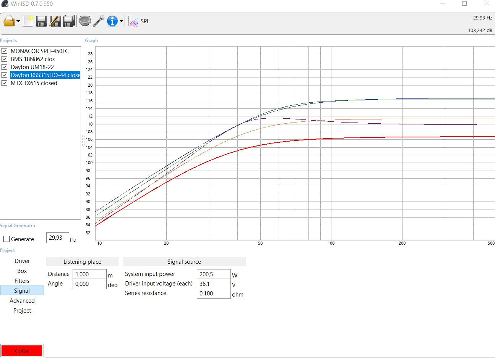This screenshot has height=358, width=495.
Task: Click the red Color swatch button
Action: pyautogui.click(x=22, y=351)
